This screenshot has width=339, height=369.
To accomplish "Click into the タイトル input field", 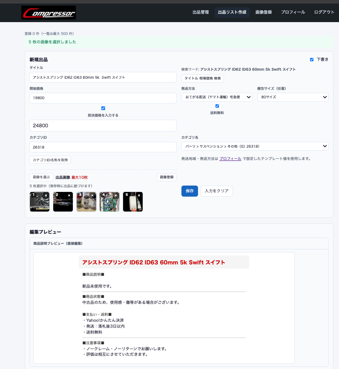I will point(103,77).
